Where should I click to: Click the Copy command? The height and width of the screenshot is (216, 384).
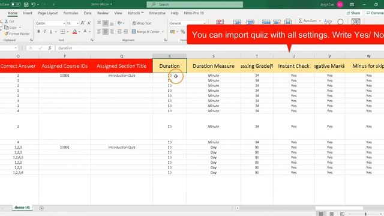[x=11, y=28]
